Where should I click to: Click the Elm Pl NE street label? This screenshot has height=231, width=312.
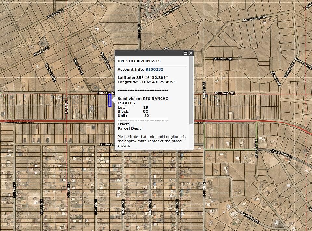click(x=276, y=79)
